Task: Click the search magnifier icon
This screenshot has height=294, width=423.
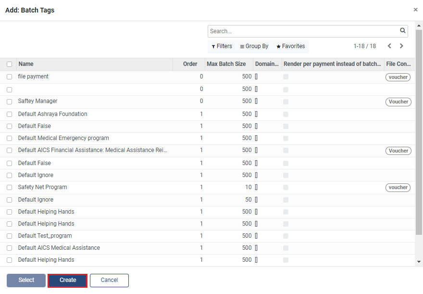Action: tap(403, 31)
